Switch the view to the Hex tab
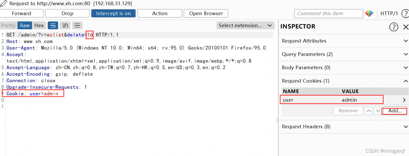 pyautogui.click(x=39, y=26)
